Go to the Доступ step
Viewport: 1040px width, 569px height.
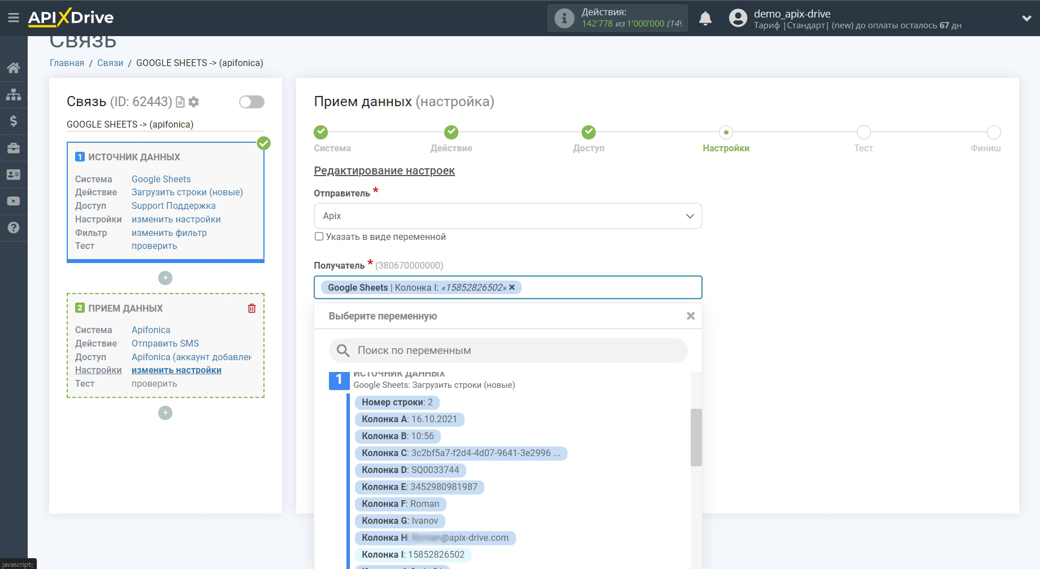point(588,132)
